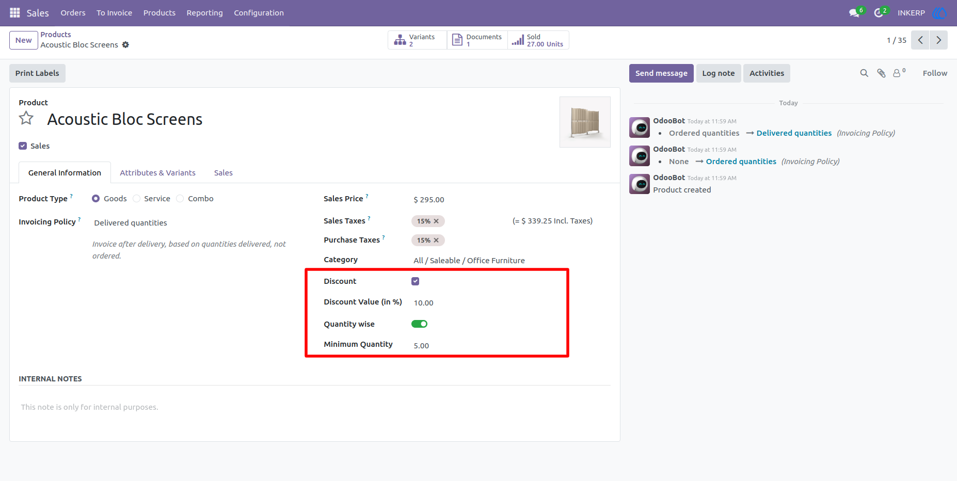Open the activities clock icon in navbar
Image resolution: width=957 pixels, height=481 pixels.
click(x=879, y=13)
